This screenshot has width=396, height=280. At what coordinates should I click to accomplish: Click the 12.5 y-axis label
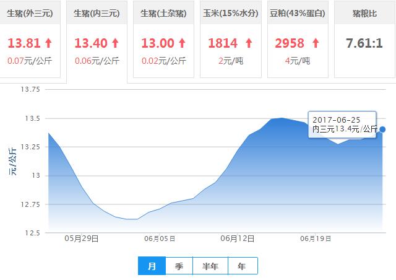(x=32, y=233)
